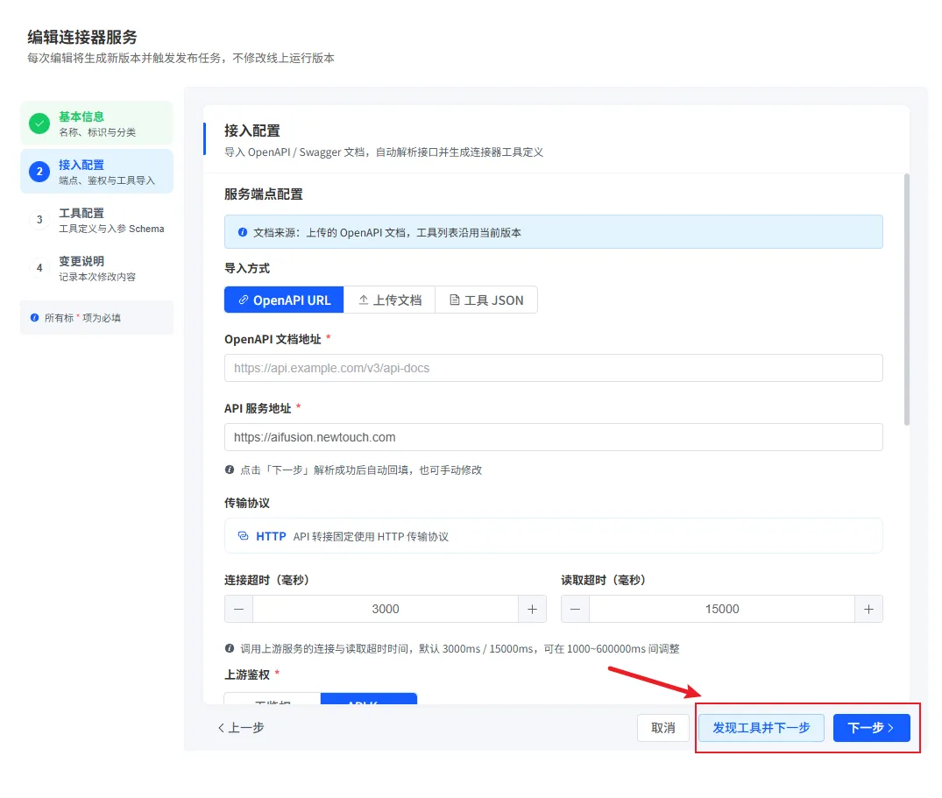
Task: Click the info icon beside 所有标*项为必填
Action: [35, 318]
